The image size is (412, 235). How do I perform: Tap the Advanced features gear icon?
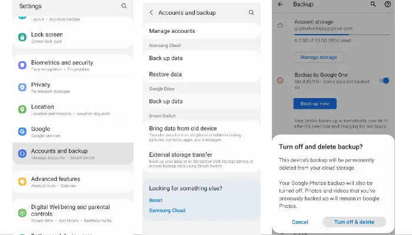pyautogui.click(x=22, y=181)
